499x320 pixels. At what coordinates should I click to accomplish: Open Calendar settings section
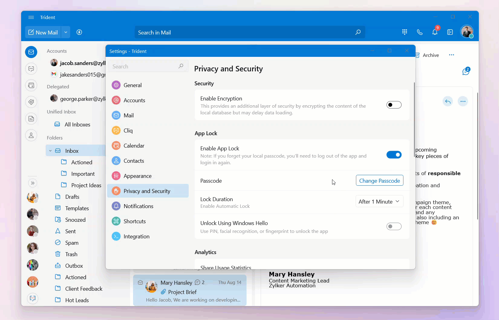coord(148,145)
